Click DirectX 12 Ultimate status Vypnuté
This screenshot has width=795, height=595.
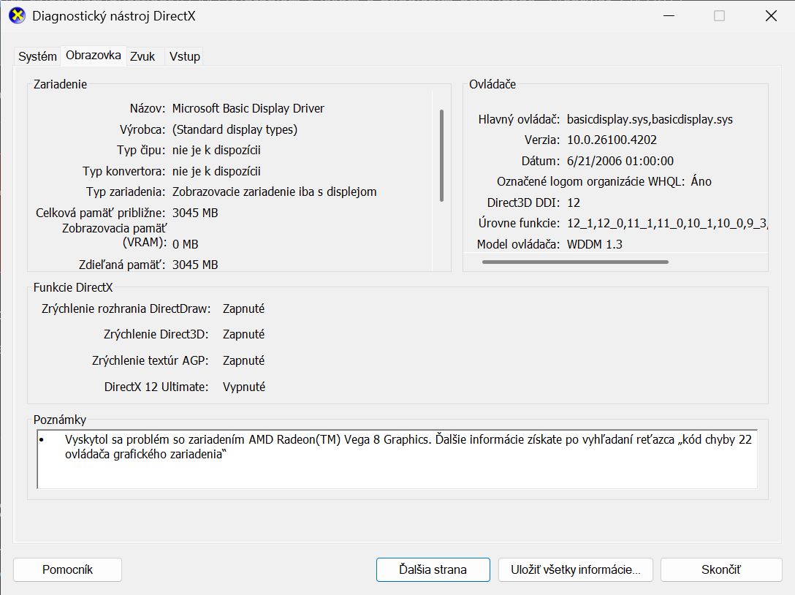pyautogui.click(x=244, y=387)
